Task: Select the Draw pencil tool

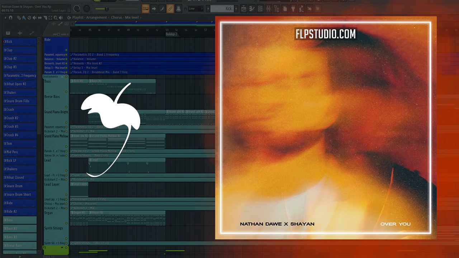Action: click(x=19, y=18)
